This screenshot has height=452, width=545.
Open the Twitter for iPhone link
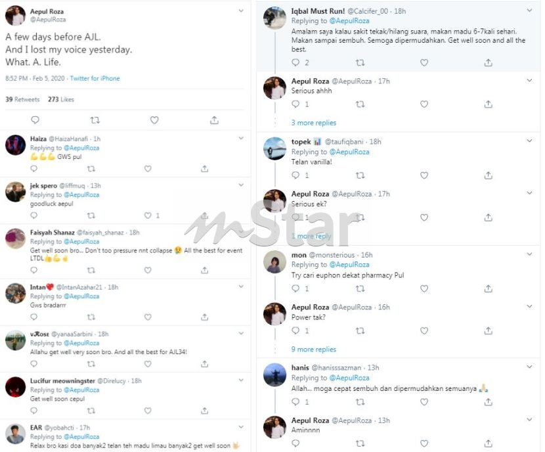pyautogui.click(x=95, y=78)
